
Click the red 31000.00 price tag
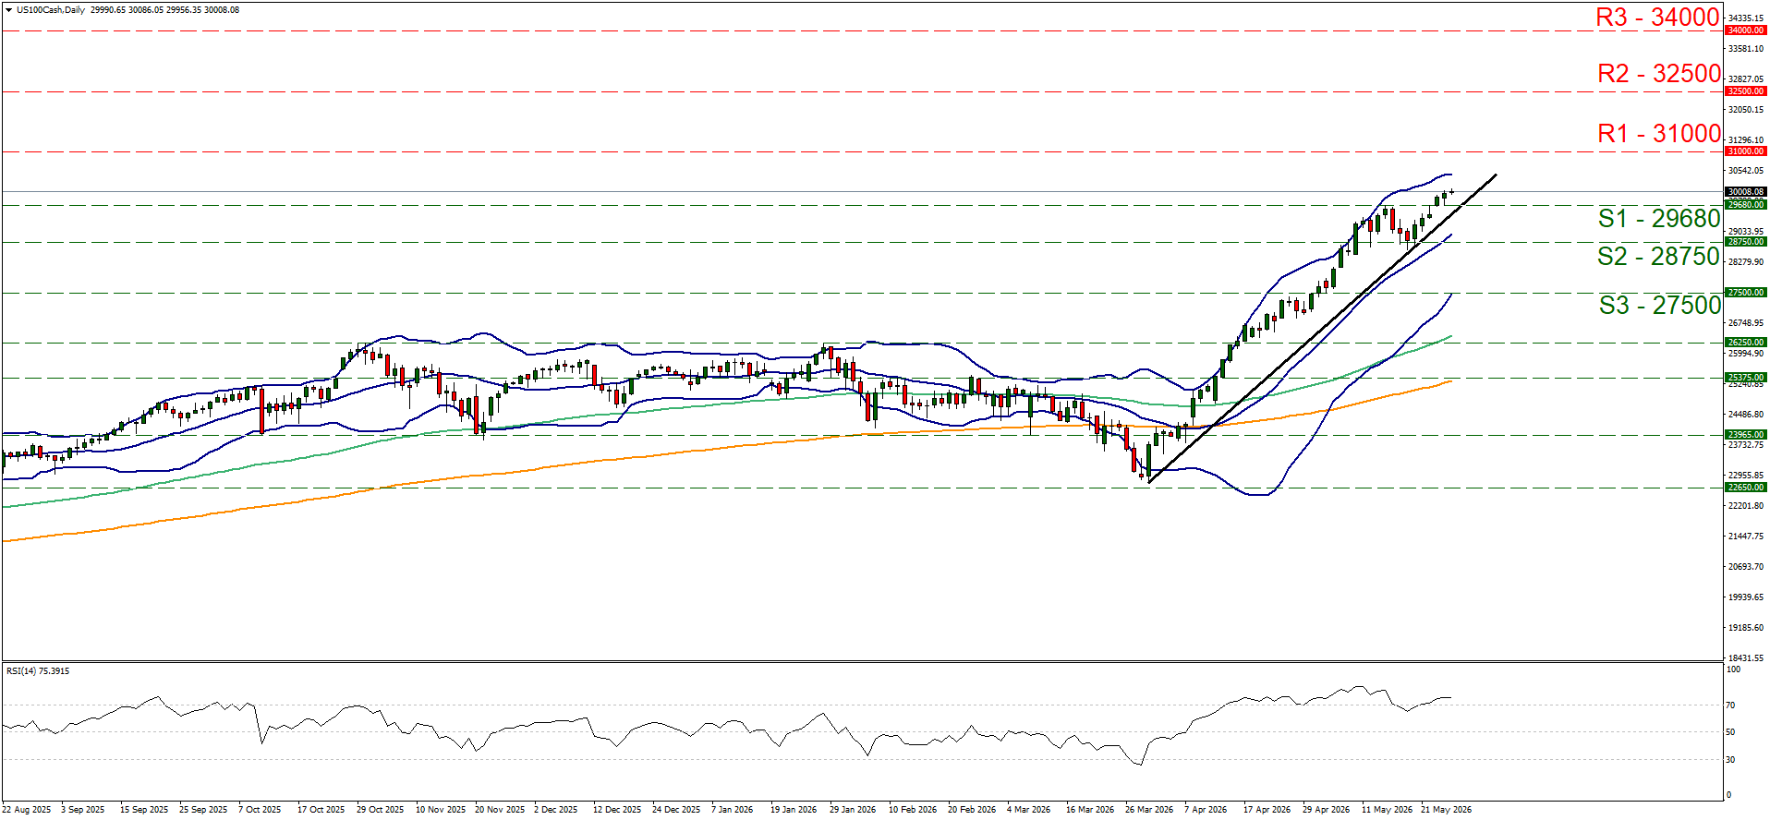[x=1746, y=151]
